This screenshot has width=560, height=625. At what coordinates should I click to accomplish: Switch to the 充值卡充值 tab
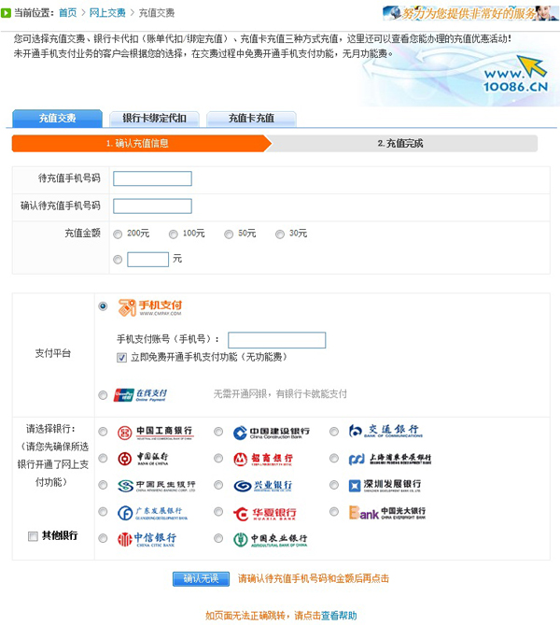point(251,119)
